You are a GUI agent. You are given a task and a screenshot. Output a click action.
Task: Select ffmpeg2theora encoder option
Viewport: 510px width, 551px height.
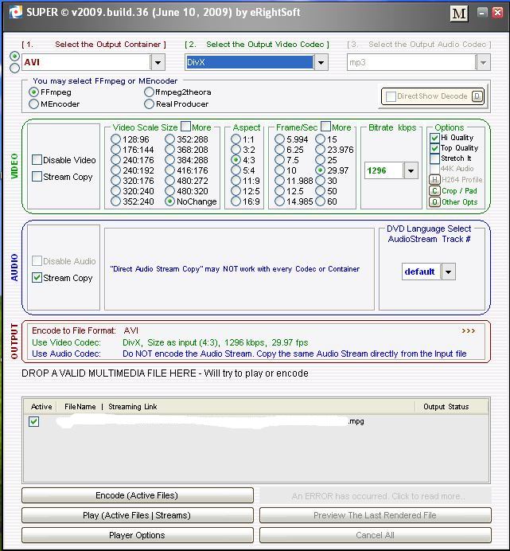149,92
